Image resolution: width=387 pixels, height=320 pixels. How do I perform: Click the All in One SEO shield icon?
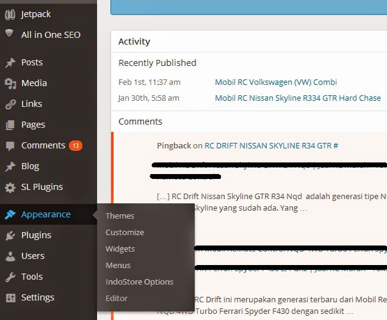tap(9, 33)
